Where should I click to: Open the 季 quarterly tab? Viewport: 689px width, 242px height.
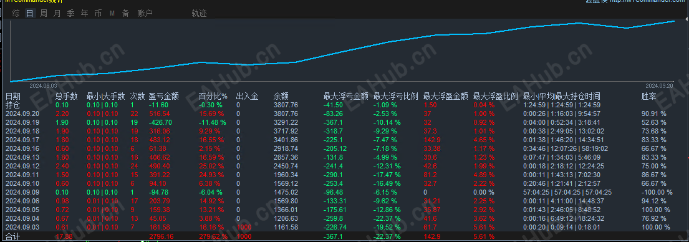coord(70,13)
